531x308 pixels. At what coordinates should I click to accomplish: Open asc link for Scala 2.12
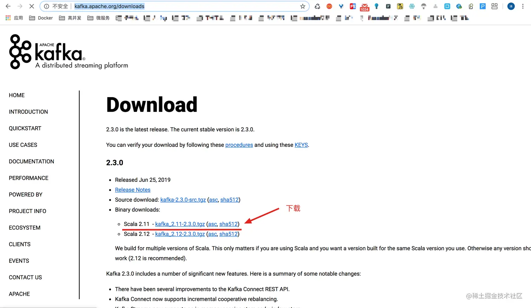212,234
